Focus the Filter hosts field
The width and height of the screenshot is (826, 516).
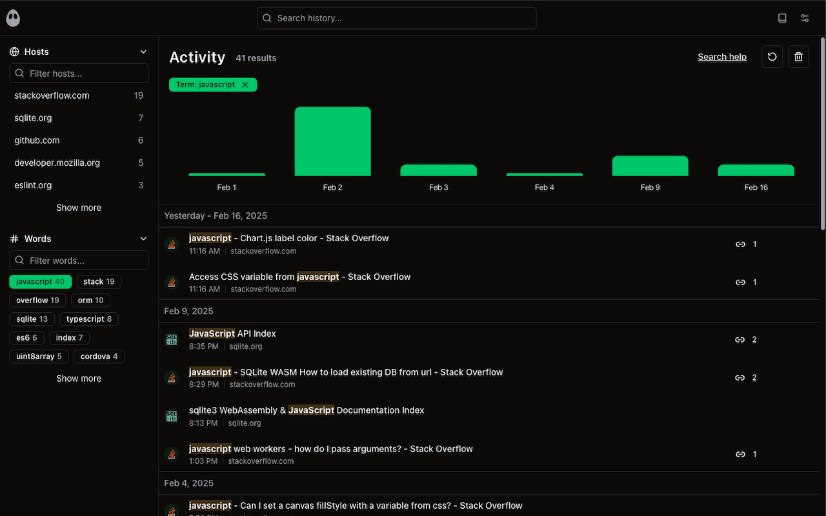pos(79,74)
